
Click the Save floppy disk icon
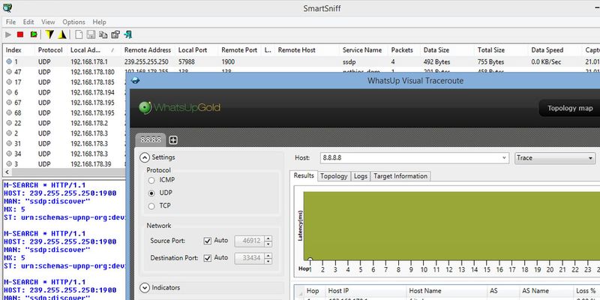click(90, 34)
